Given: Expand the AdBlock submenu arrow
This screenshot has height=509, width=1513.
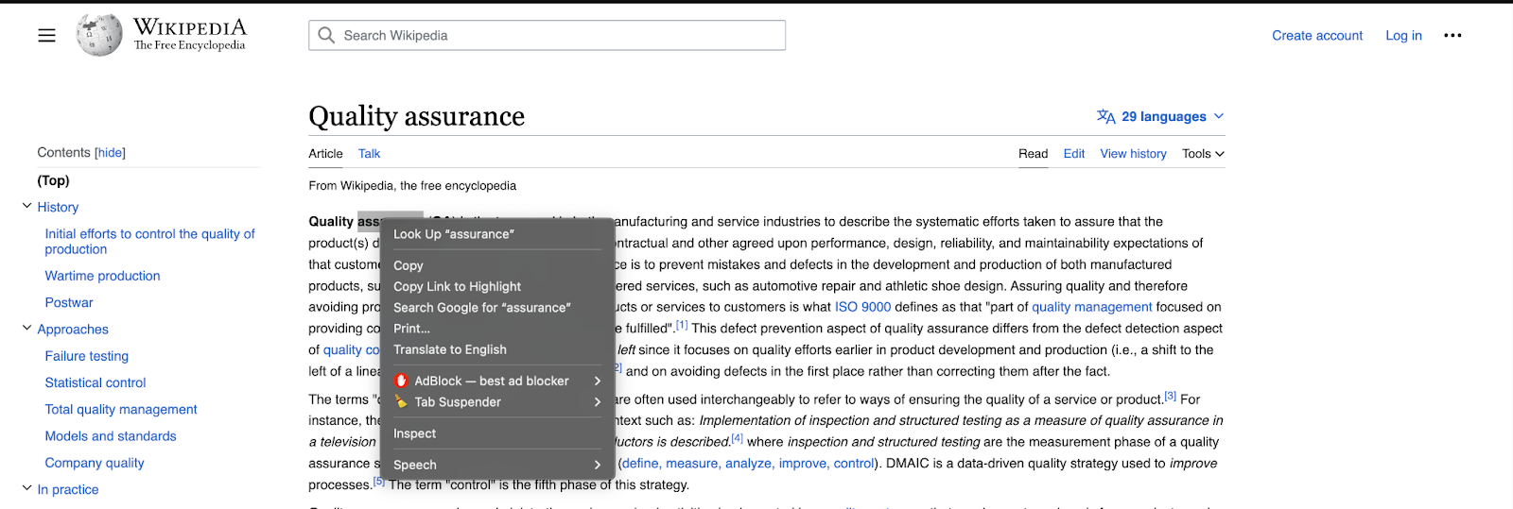Looking at the screenshot, I should (597, 381).
